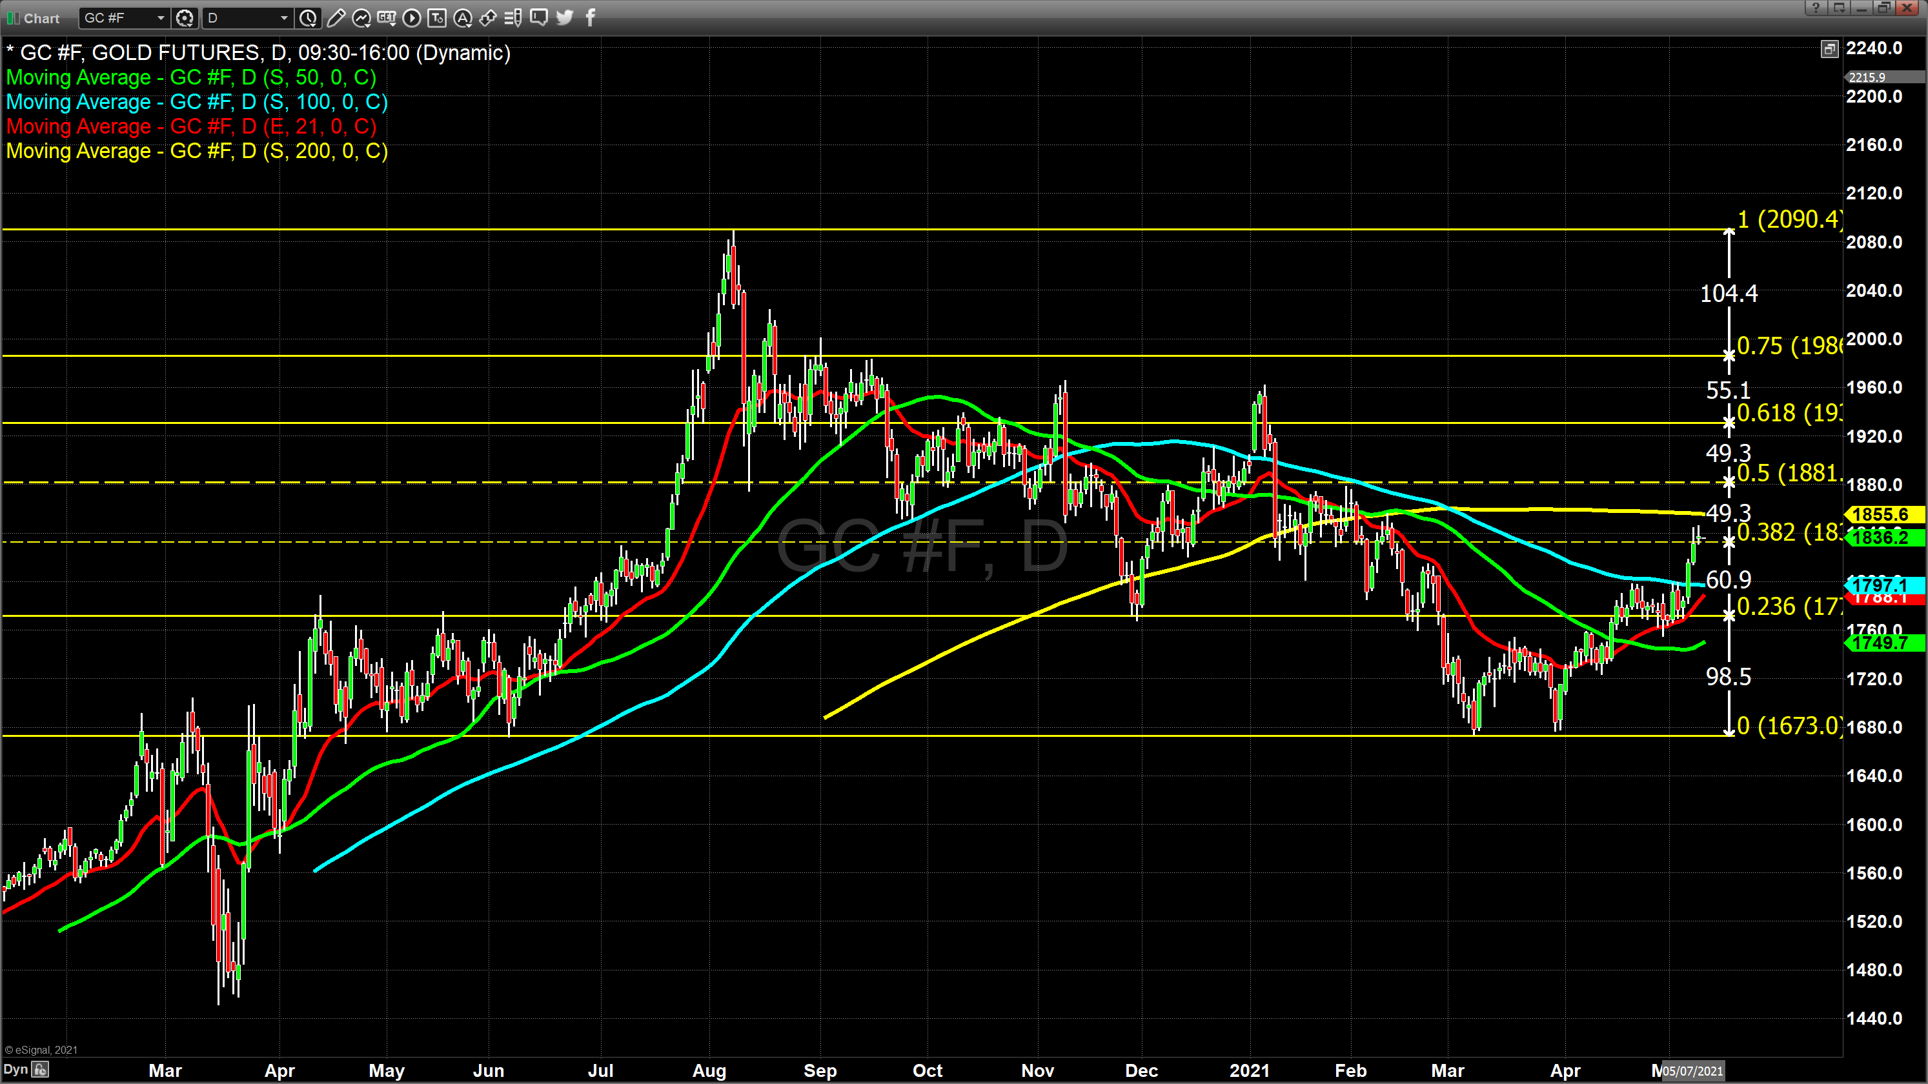Start bar replay play button
The height and width of the screenshot is (1084, 1928).
(412, 17)
